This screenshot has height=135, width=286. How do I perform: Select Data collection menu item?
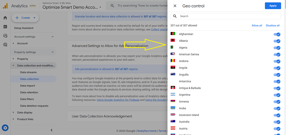click(x=29, y=79)
